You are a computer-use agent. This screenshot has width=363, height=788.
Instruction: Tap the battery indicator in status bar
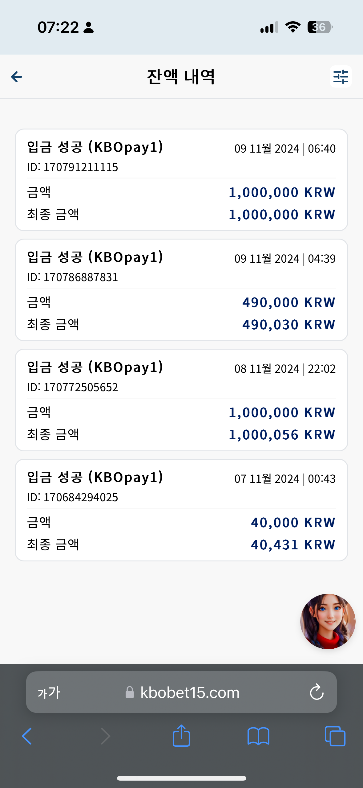point(320,27)
